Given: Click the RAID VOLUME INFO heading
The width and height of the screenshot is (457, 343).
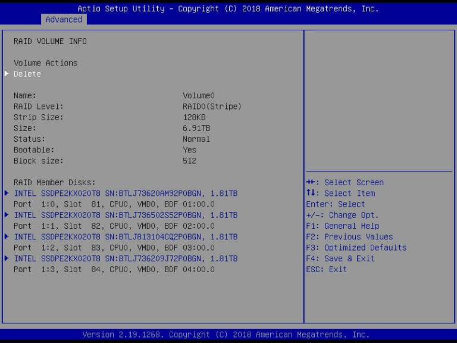Looking at the screenshot, I should coord(50,42).
